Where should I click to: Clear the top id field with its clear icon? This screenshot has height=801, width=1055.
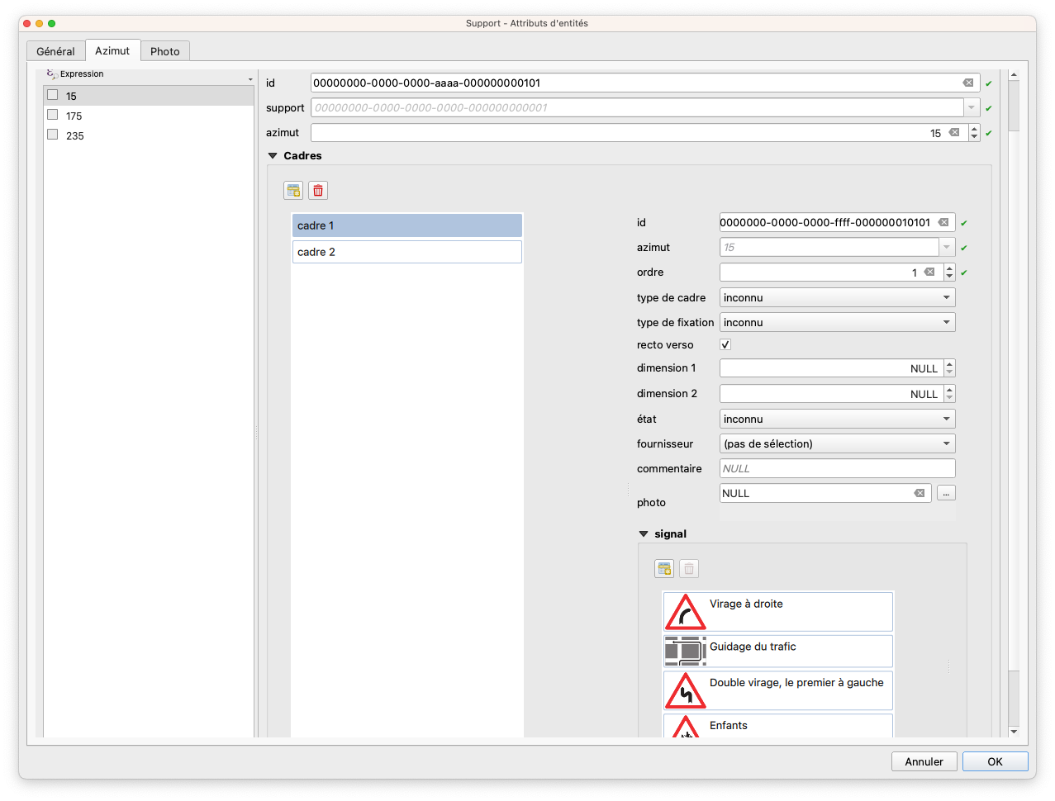[967, 83]
